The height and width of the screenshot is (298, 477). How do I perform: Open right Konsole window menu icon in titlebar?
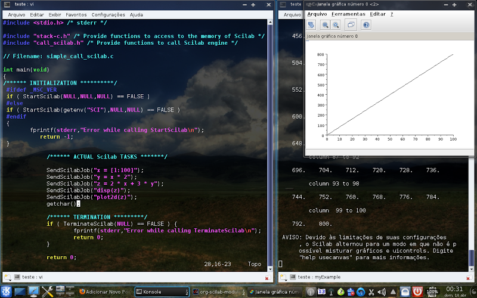(x=283, y=4)
